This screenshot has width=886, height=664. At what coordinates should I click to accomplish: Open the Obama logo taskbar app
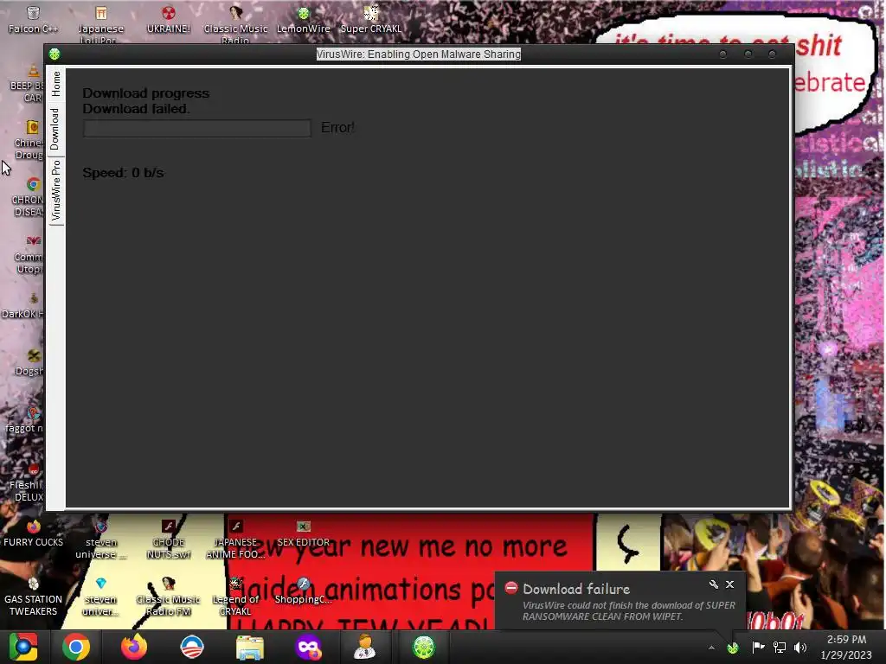click(192, 647)
